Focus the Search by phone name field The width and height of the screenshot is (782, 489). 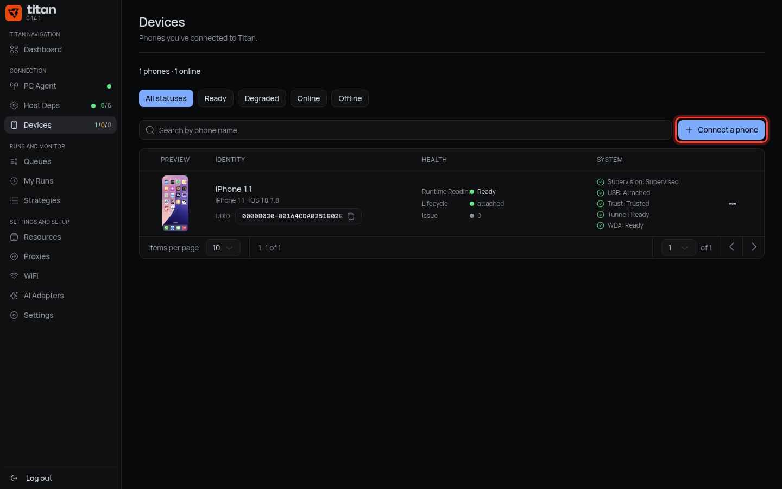point(406,130)
